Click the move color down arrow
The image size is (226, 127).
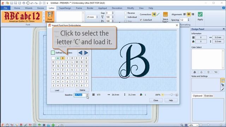(x=201, y=72)
